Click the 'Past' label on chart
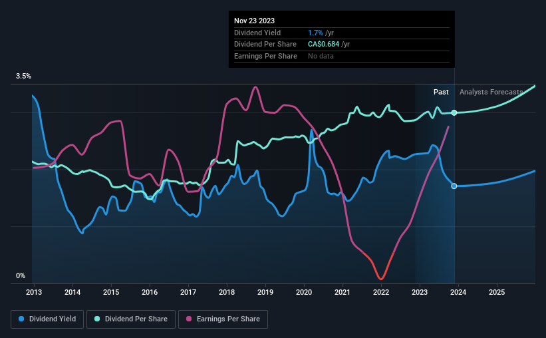The width and height of the screenshot is (546, 338). coord(441,92)
